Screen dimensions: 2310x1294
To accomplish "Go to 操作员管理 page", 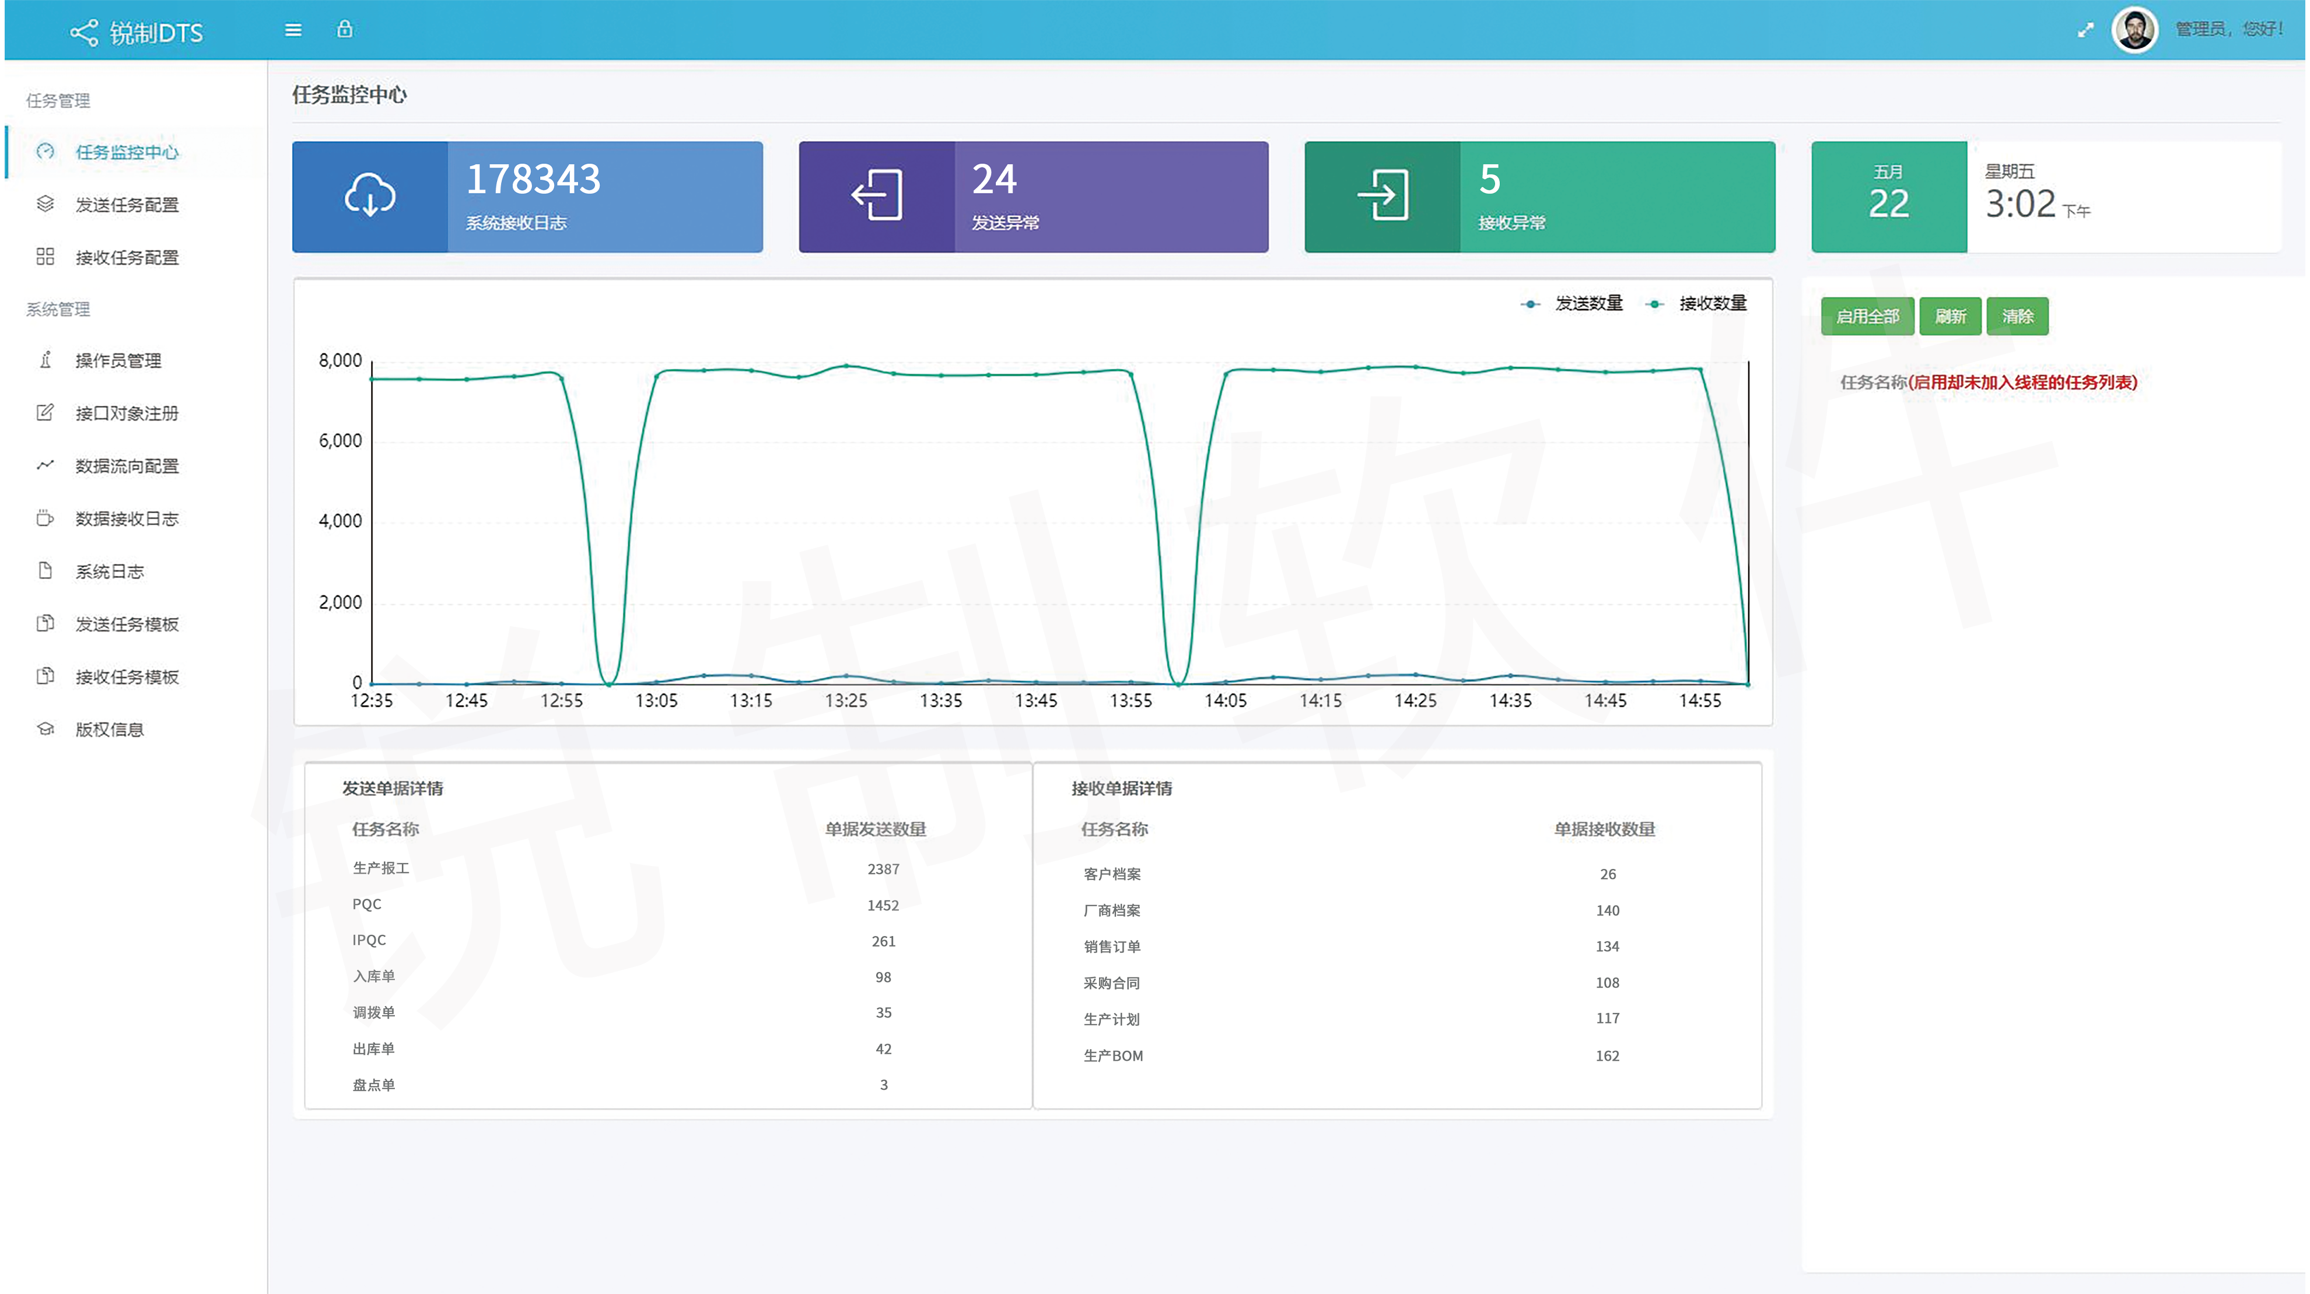I will pyautogui.click(x=117, y=360).
